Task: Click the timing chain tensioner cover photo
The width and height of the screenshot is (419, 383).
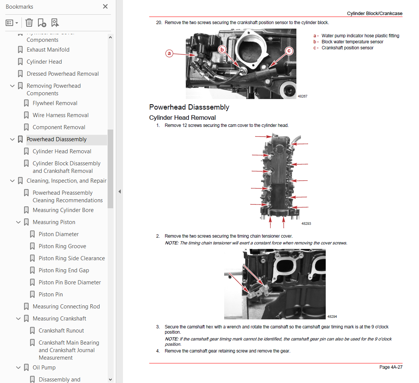Action: 275,284
